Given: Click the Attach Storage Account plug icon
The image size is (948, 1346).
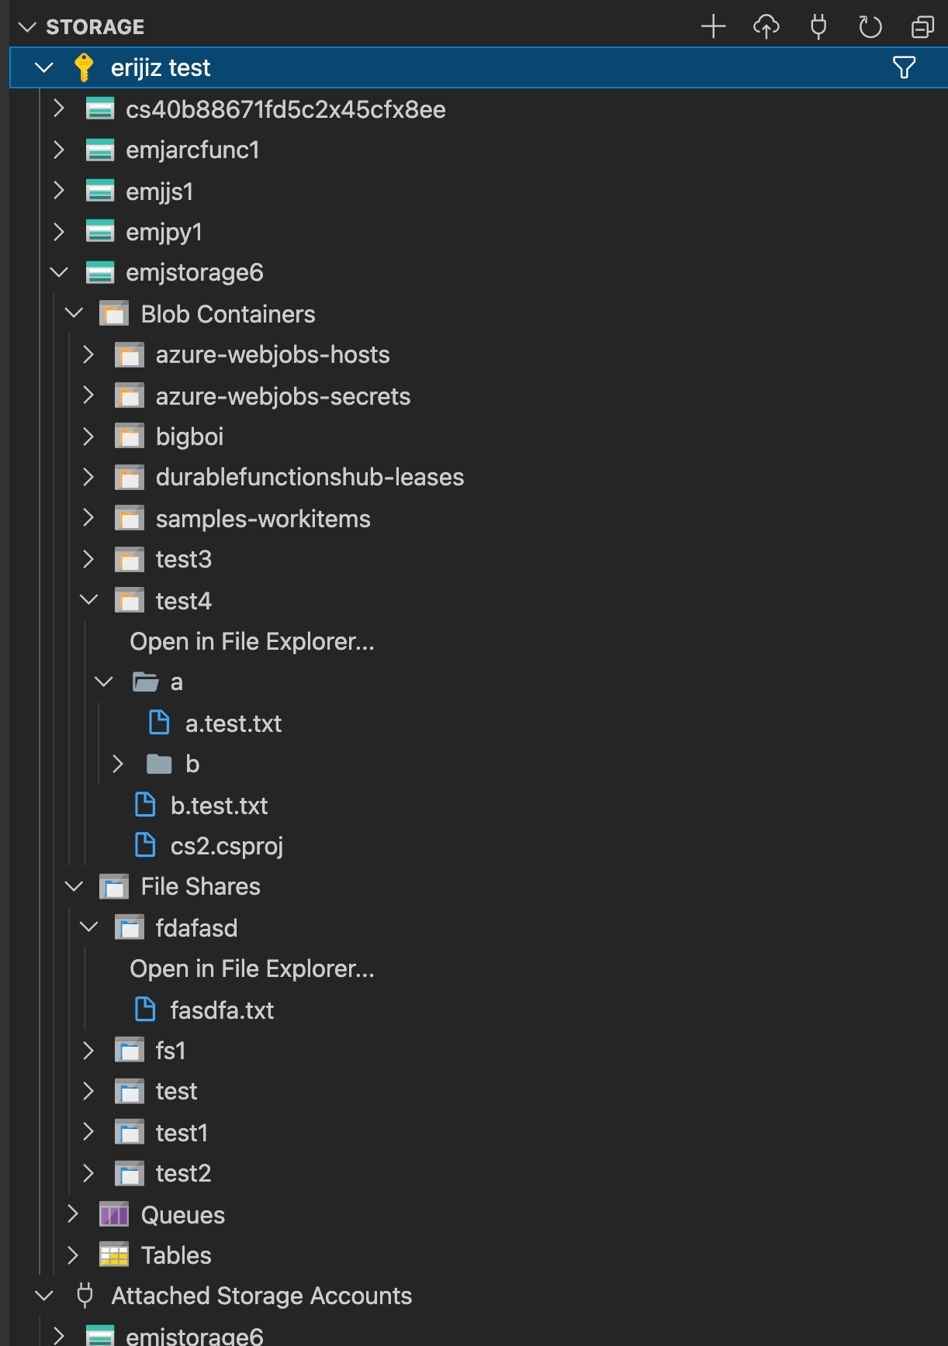Looking at the screenshot, I should [817, 26].
